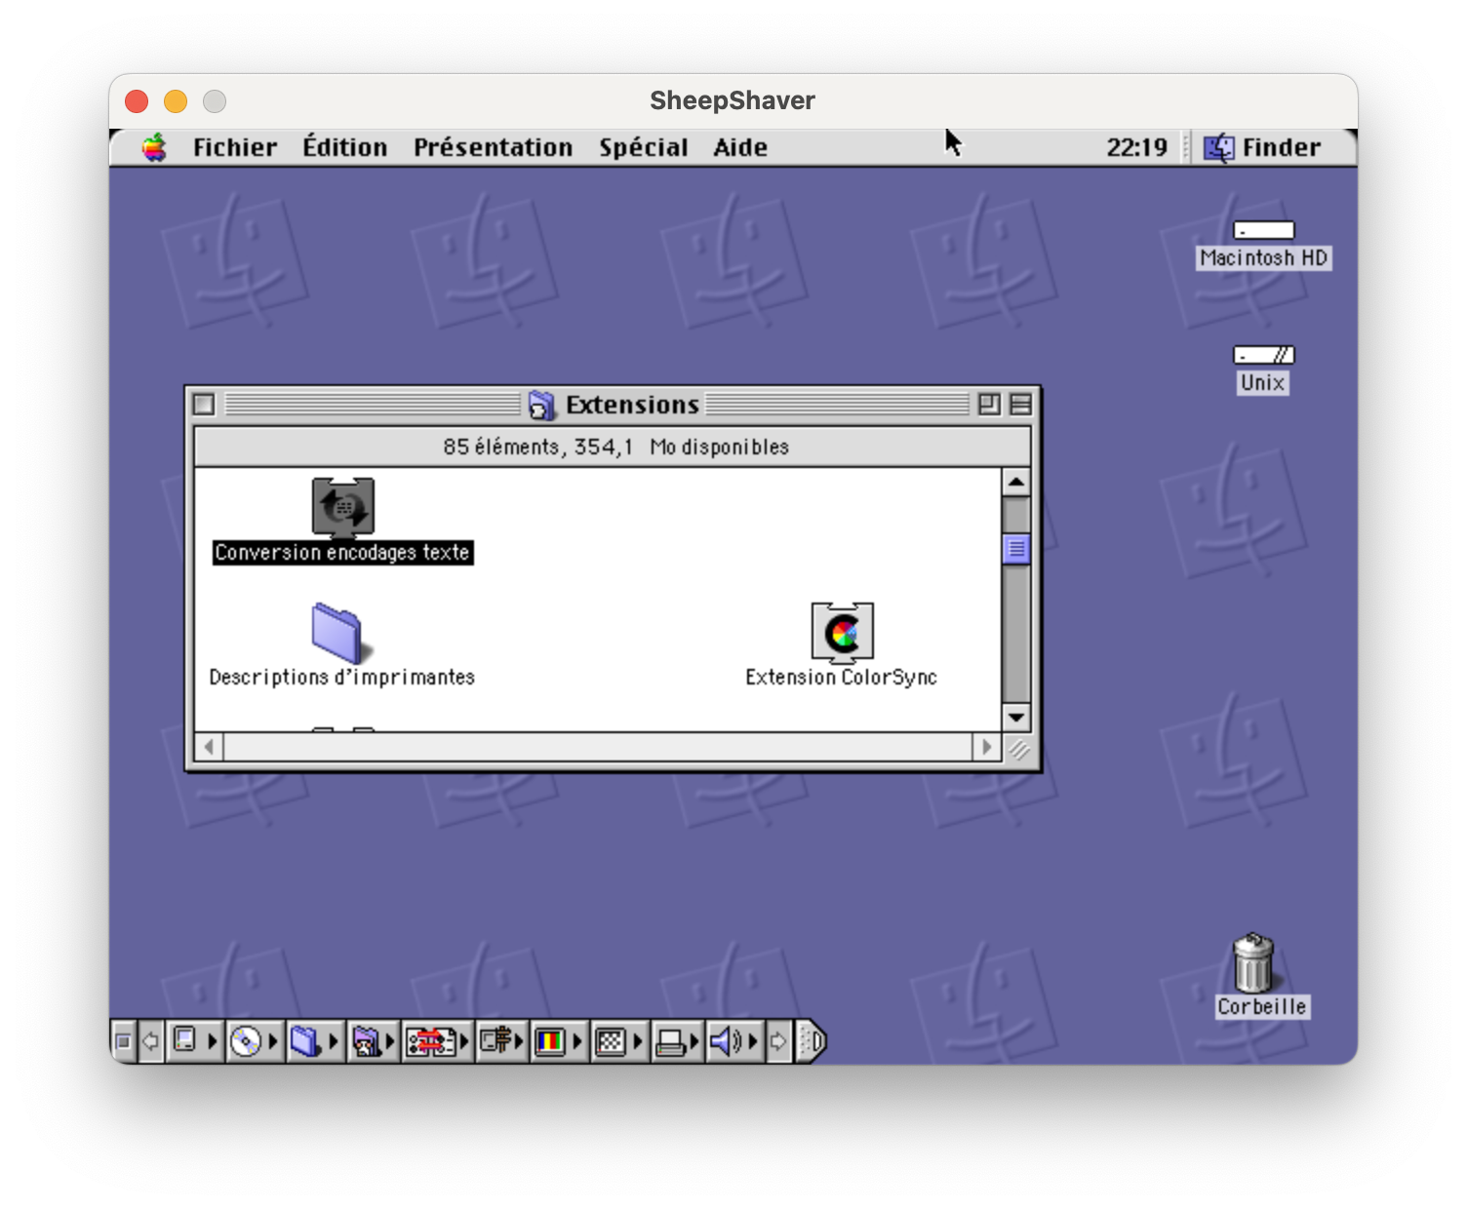
Task: Select the Extension ColorSync icon
Action: [x=842, y=633]
